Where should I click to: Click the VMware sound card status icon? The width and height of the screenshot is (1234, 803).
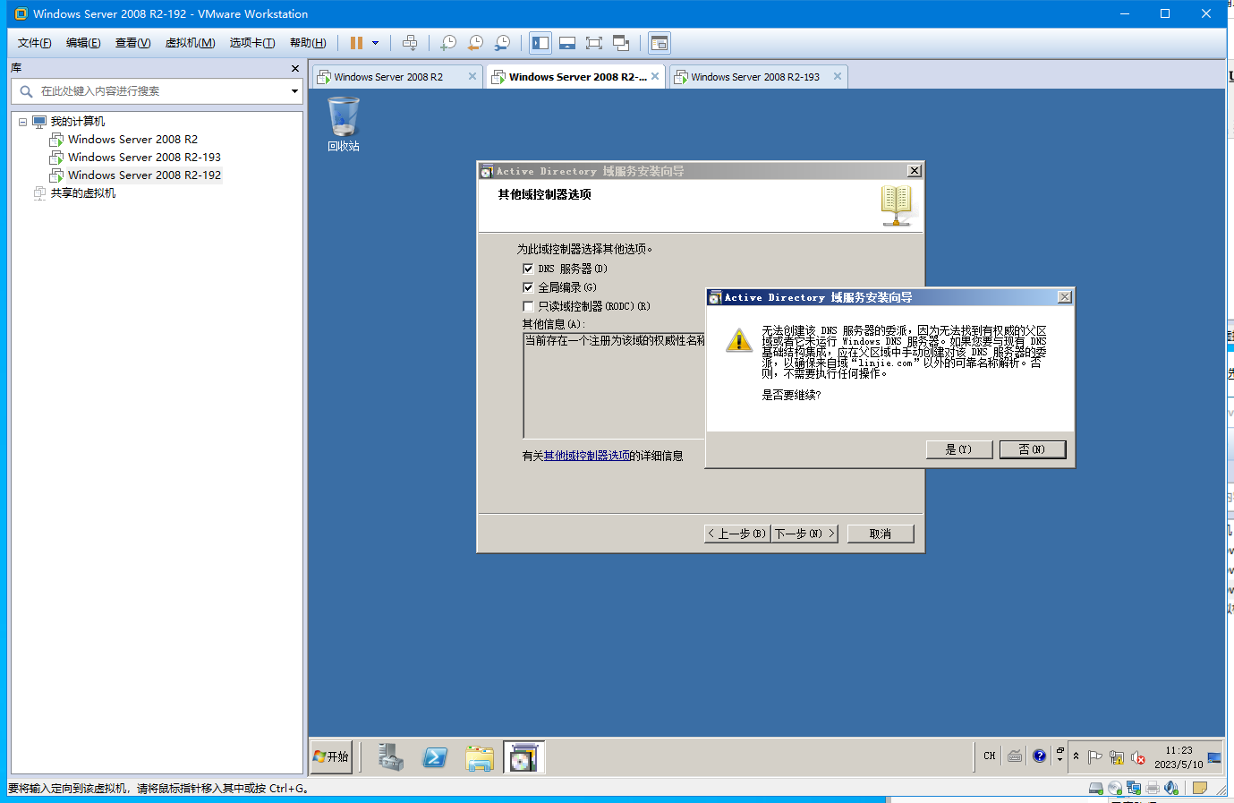1171,789
